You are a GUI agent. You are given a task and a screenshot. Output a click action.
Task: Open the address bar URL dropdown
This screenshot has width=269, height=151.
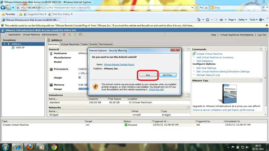192,8
